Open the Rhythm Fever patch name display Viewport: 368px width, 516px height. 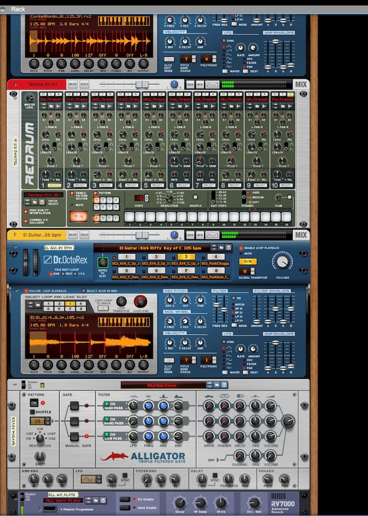[163, 385]
